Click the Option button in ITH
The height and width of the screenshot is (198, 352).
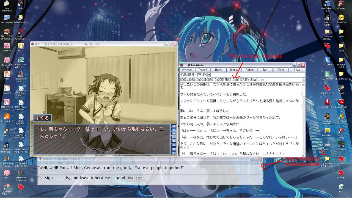pos(249,70)
